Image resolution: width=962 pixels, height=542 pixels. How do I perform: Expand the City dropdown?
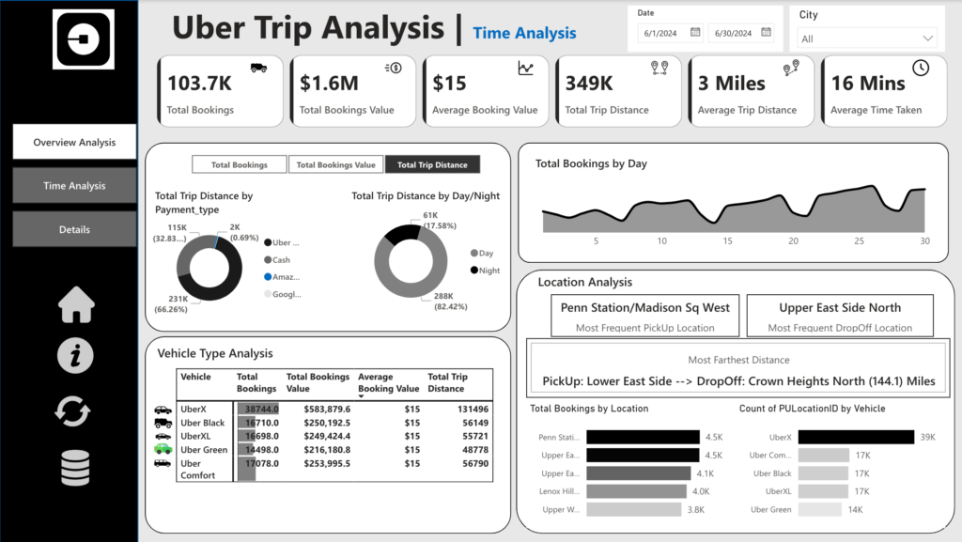coord(928,39)
